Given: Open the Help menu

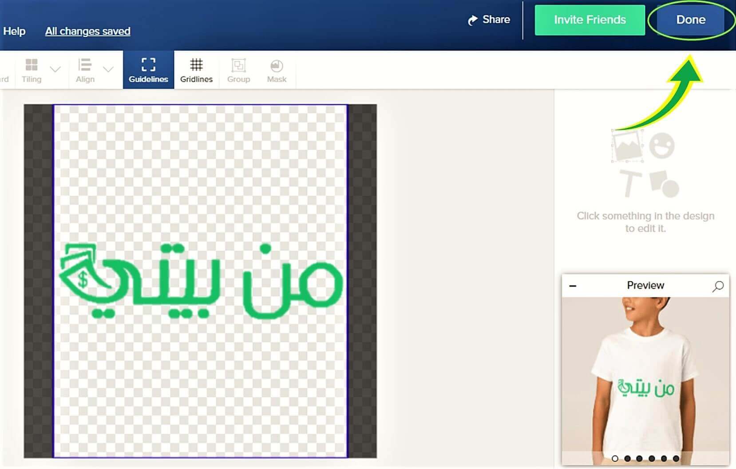Looking at the screenshot, I should pyautogui.click(x=14, y=31).
